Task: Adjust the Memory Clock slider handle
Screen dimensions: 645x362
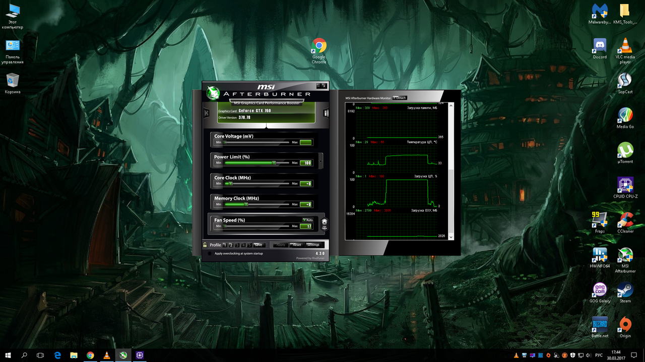Action: pyautogui.click(x=246, y=204)
